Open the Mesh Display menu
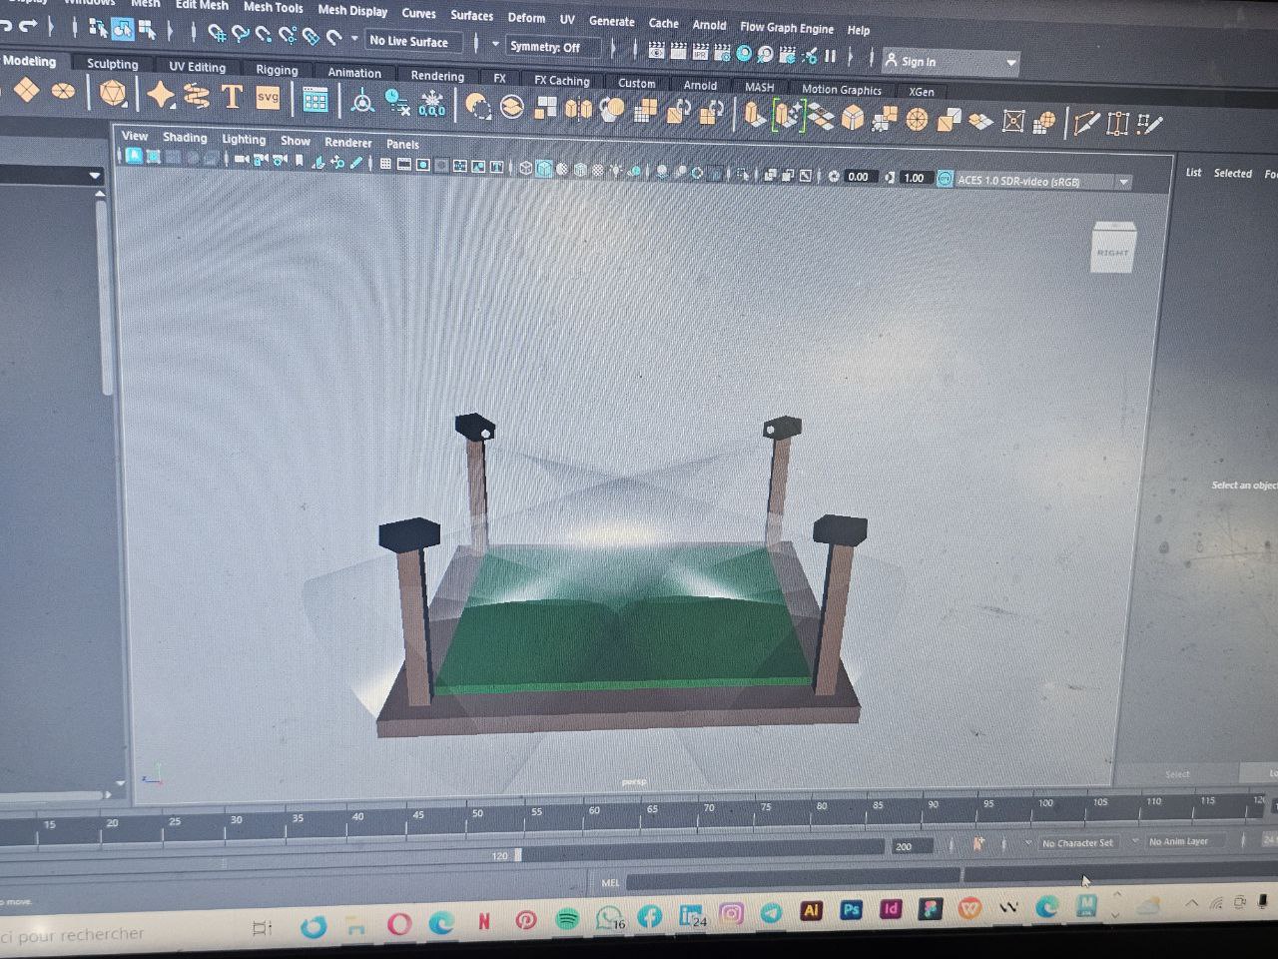The width and height of the screenshot is (1278, 959). point(352,10)
